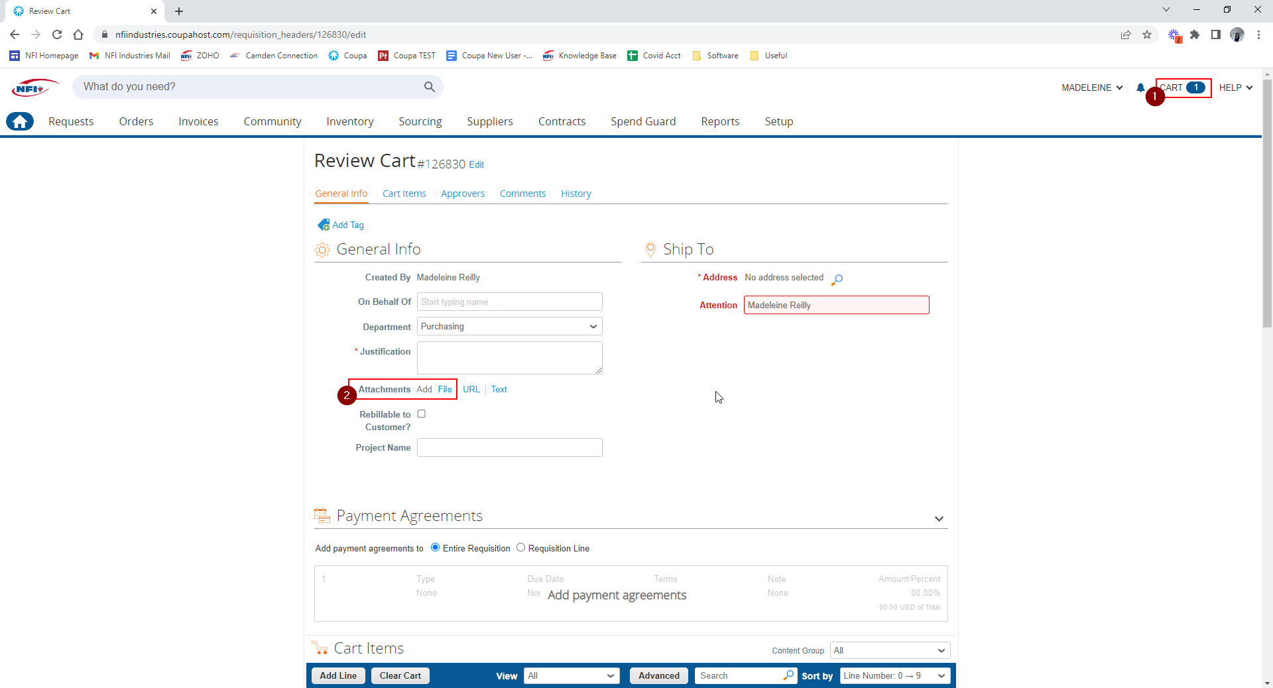This screenshot has height=688, width=1273.
Task: Open the Suppliers menu
Action: (490, 121)
